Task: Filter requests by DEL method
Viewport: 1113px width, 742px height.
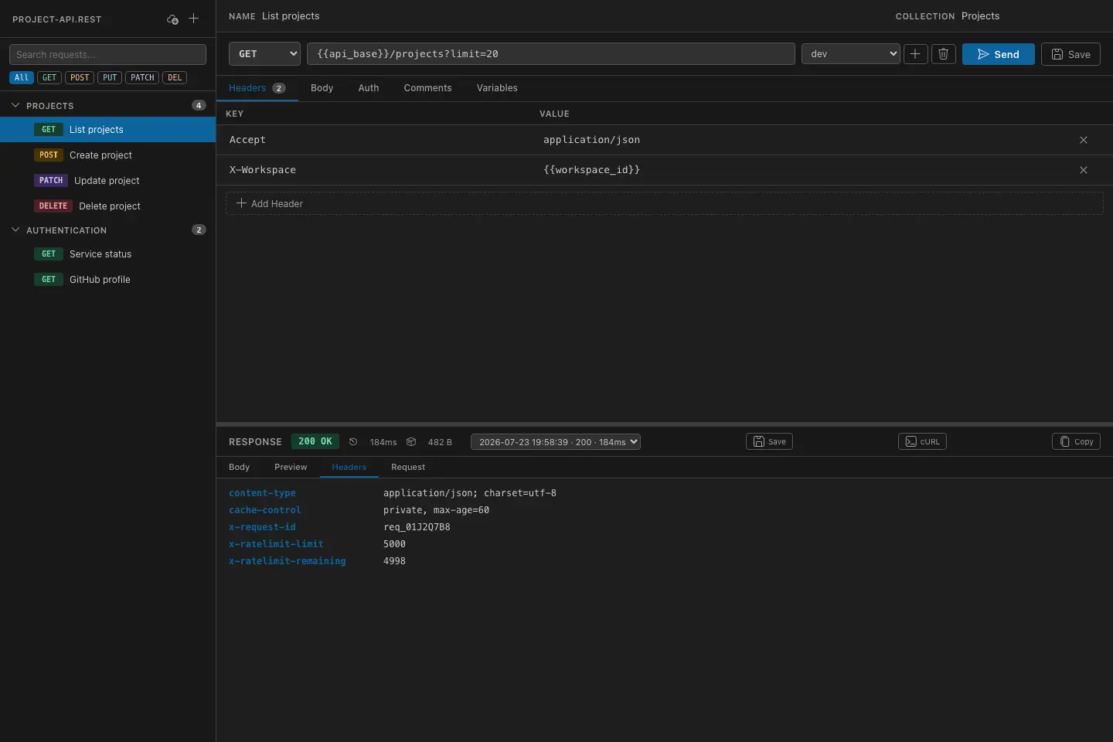Action: (x=175, y=77)
